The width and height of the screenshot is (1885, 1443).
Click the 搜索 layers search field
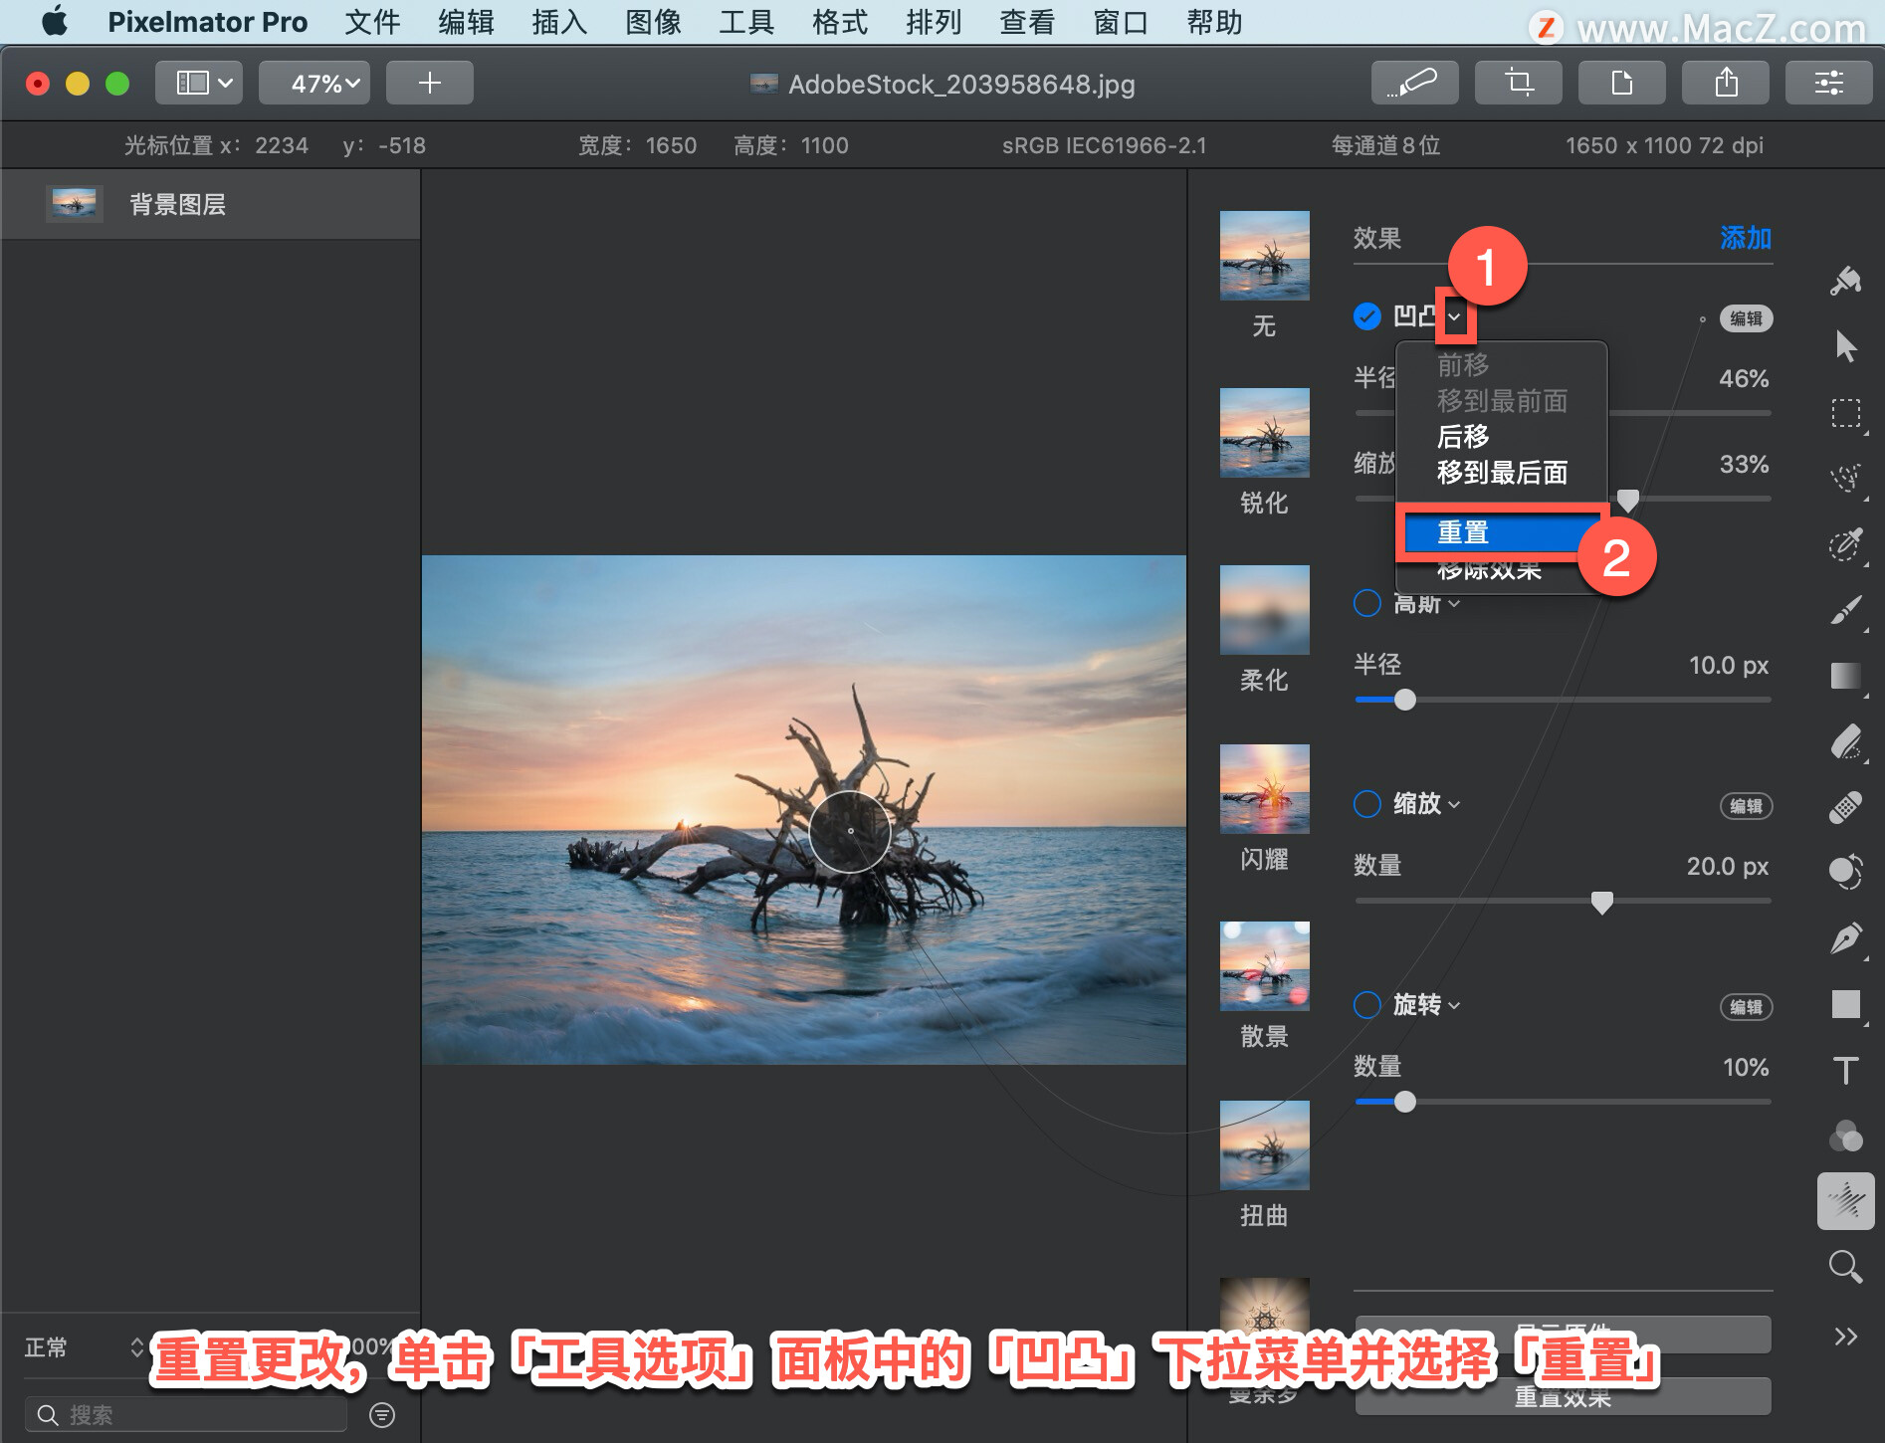186,1414
